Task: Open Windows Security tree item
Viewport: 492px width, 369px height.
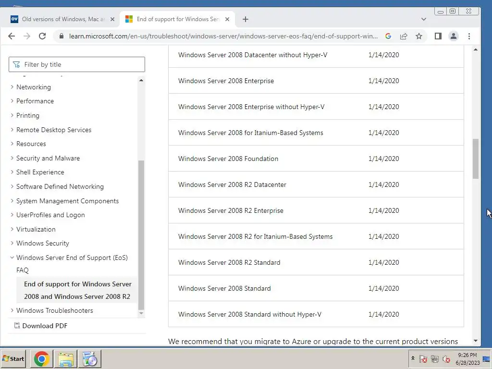Action: pyautogui.click(x=43, y=243)
